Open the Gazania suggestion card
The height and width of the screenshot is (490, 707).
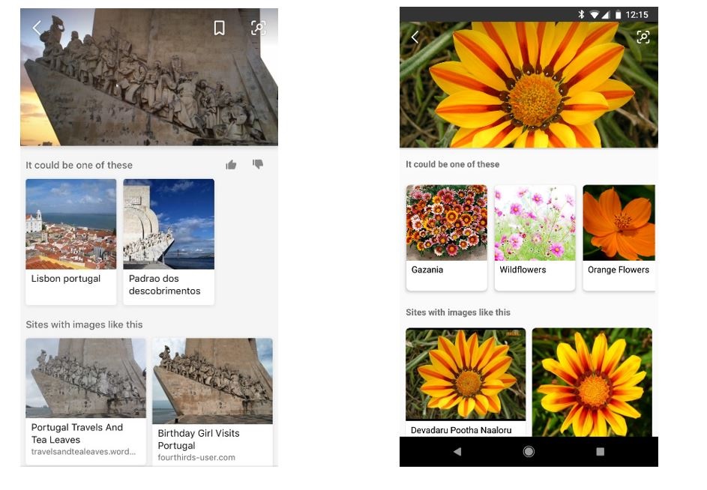pyautogui.click(x=446, y=238)
